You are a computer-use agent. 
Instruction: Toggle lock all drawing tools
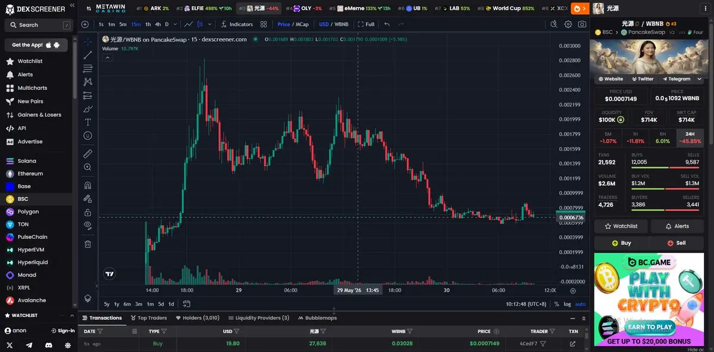[x=87, y=212]
